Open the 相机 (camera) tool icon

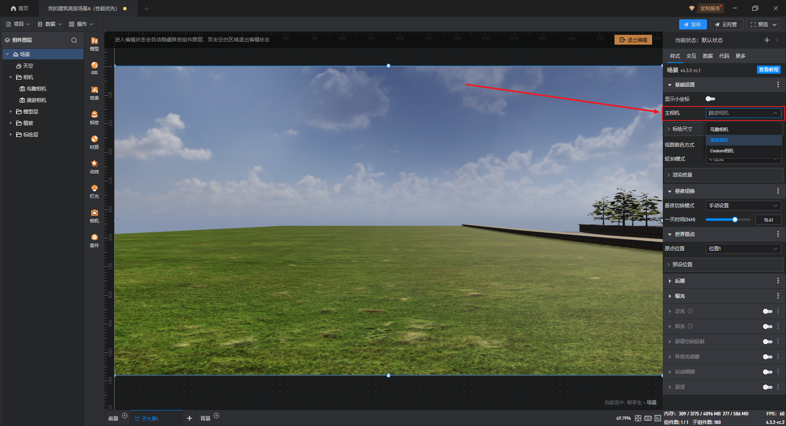pyautogui.click(x=94, y=215)
